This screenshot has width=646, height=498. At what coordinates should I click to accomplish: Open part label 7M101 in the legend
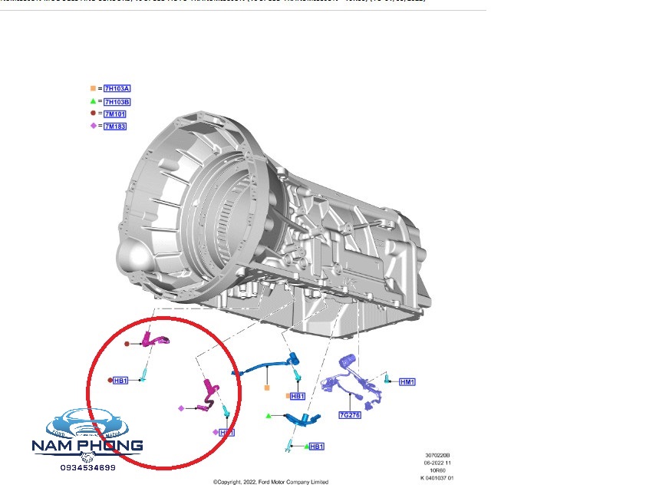114,114
